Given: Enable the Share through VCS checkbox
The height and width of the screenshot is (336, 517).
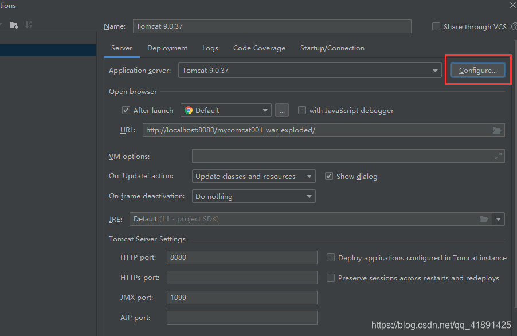Looking at the screenshot, I should click(436, 26).
